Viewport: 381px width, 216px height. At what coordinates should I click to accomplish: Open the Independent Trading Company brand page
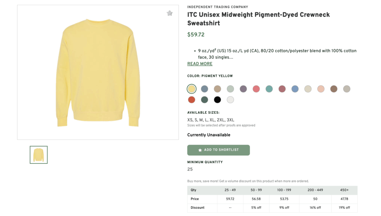[218, 7]
